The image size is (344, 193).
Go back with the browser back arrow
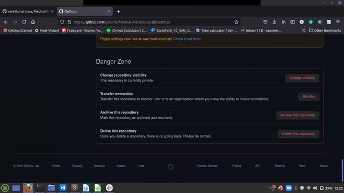pyautogui.click(x=6, y=22)
